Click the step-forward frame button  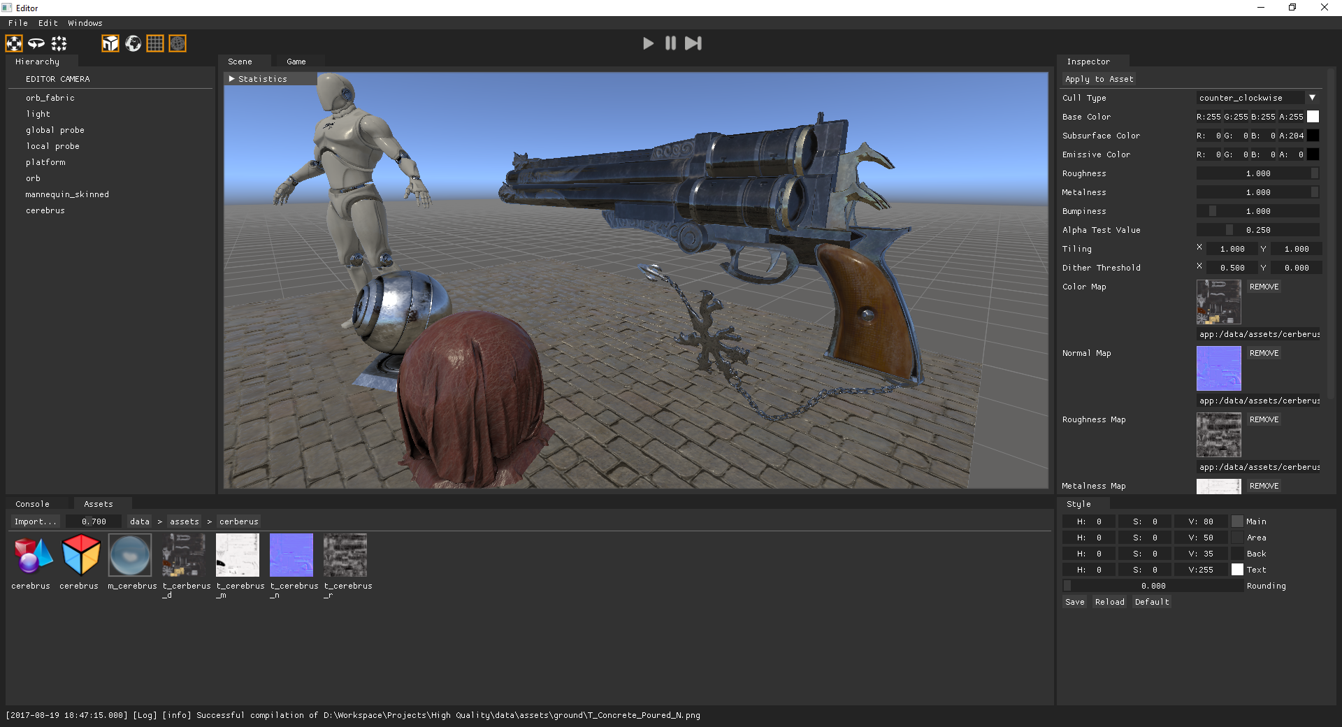pos(693,43)
